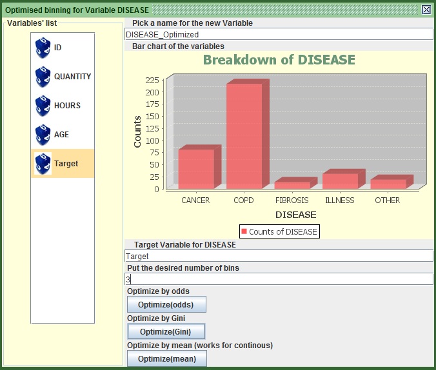
Task: Click the Breakdown of DISEASE chart title
Action: (279, 60)
